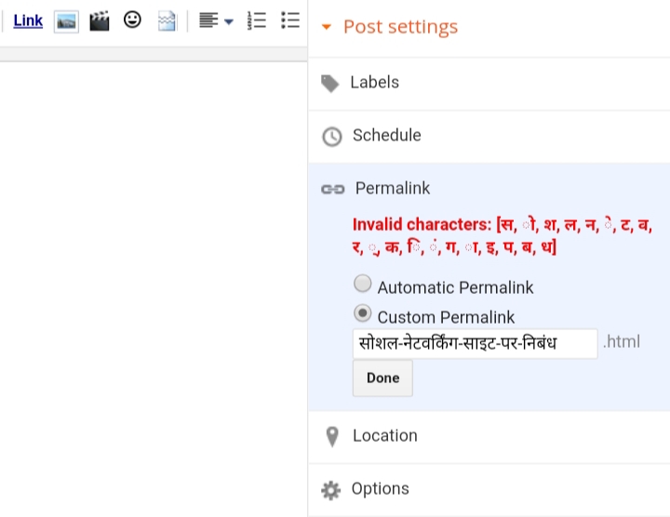Click the Options gear icon
670x517 pixels.
point(330,491)
